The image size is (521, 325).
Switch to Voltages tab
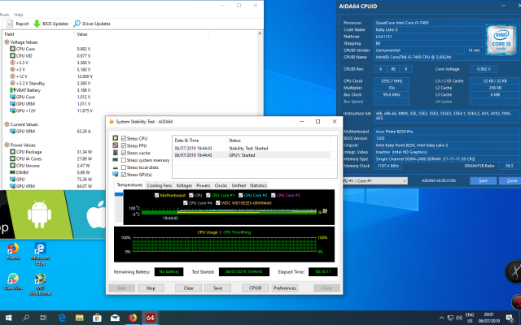(184, 185)
